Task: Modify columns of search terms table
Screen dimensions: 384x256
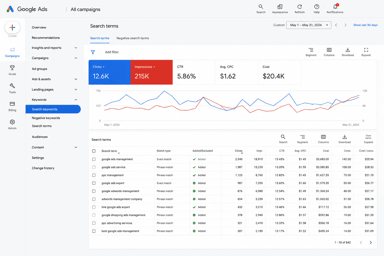Action: pyautogui.click(x=323, y=139)
